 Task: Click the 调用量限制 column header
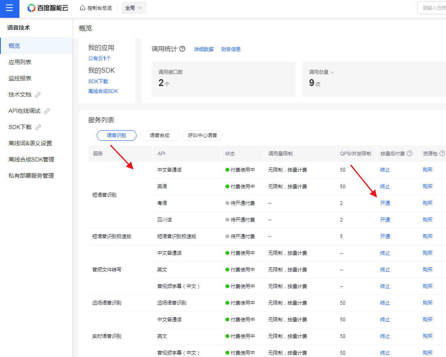[280, 154]
